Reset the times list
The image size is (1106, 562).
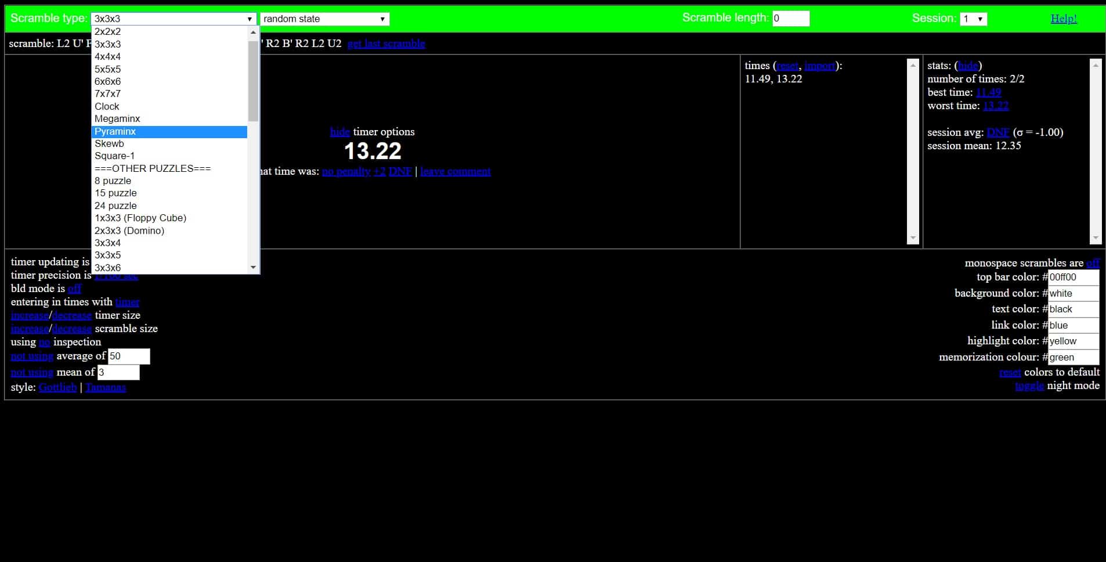coord(788,66)
